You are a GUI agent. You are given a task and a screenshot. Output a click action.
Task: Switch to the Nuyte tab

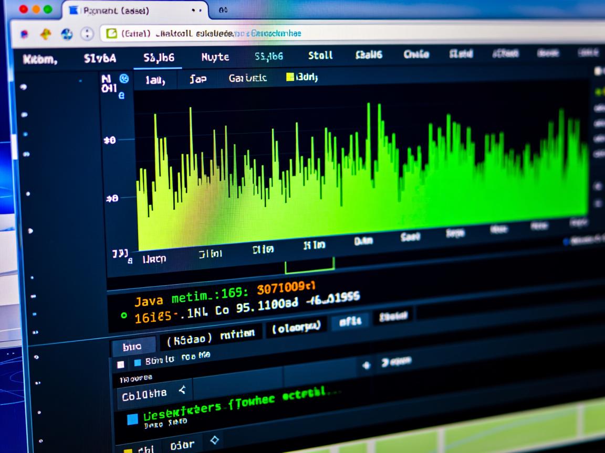coord(215,57)
